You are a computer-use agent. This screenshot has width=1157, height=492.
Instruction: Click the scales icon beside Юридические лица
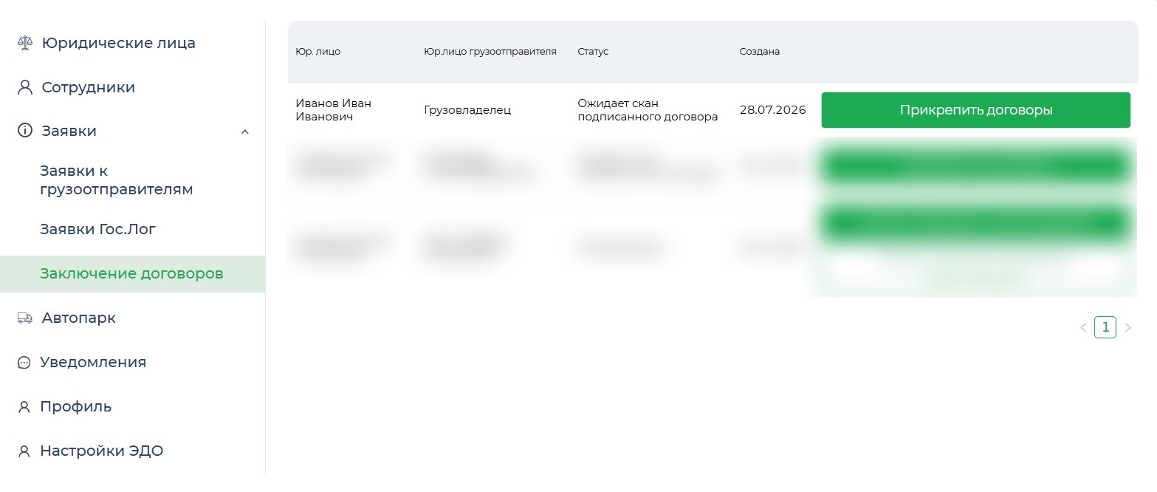click(25, 43)
